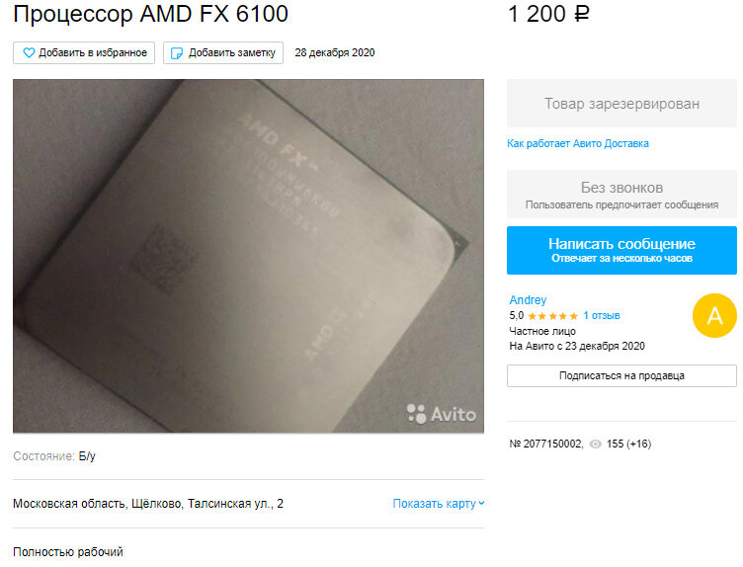Open seller profile Andrey
This screenshot has width=743, height=567.
pyautogui.click(x=528, y=300)
